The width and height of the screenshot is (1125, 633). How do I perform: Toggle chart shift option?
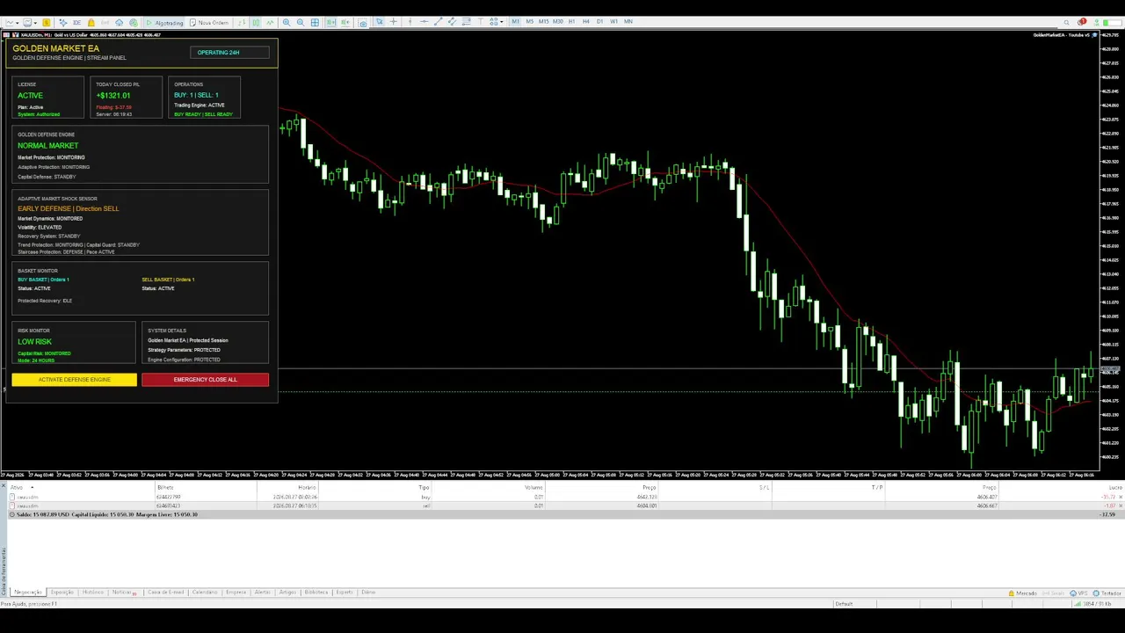(x=345, y=22)
